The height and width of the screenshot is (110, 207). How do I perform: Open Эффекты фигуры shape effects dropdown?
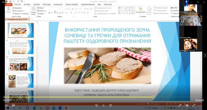pos(161,13)
